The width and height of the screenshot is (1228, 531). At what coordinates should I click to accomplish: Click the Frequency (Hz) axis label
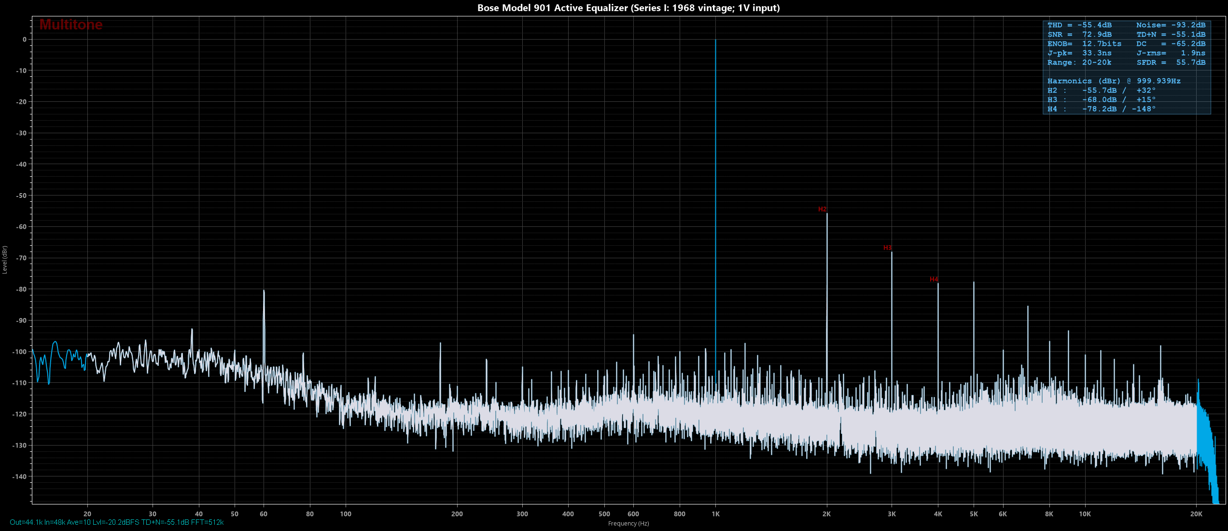pos(628,524)
